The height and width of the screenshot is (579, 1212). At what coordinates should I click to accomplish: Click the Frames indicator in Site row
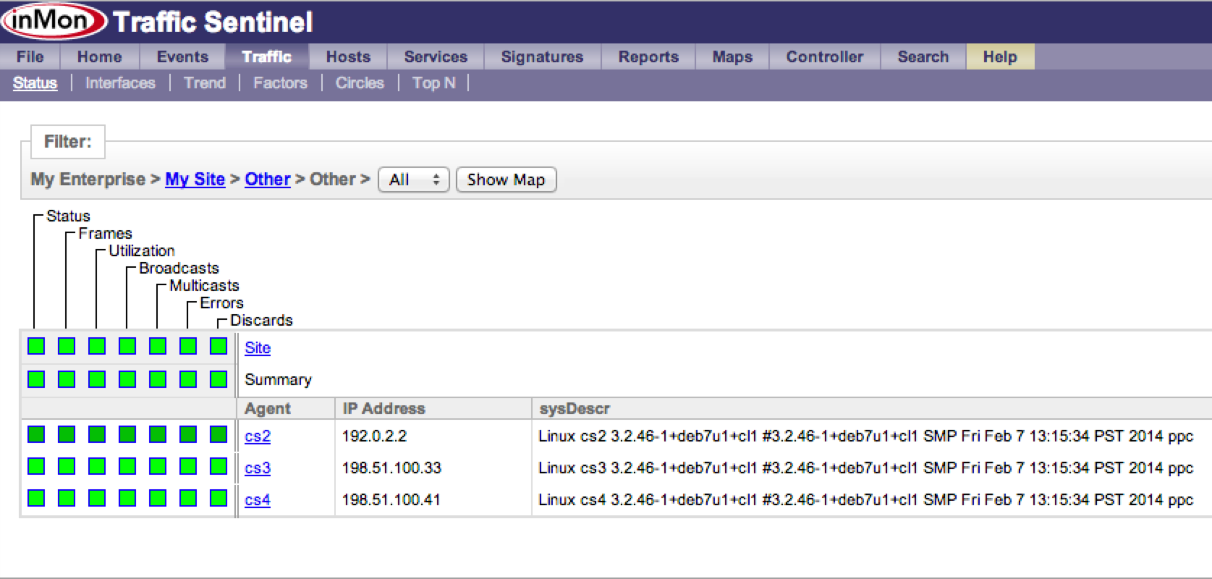[x=67, y=347]
